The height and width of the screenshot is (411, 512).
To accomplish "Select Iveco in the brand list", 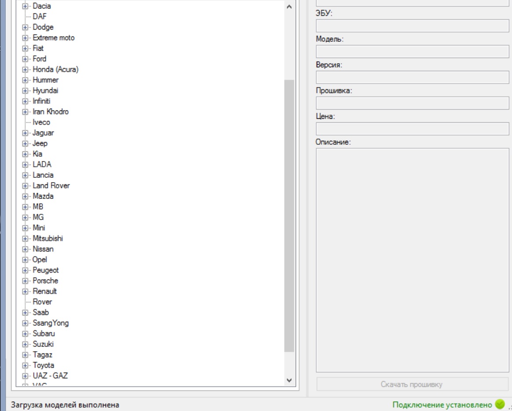I will (41, 122).
